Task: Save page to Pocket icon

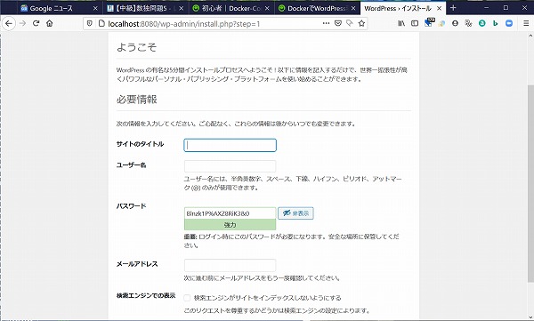Action: click(x=338, y=23)
